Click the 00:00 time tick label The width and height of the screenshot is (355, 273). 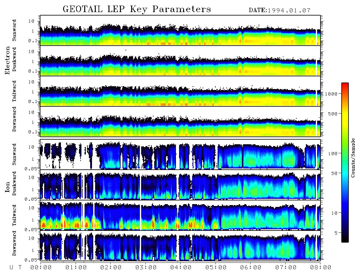pos(41,268)
